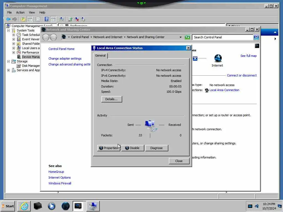This screenshot has height=212, width=283.
Task: Open the black folder taskbar icon
Action: [38, 206]
